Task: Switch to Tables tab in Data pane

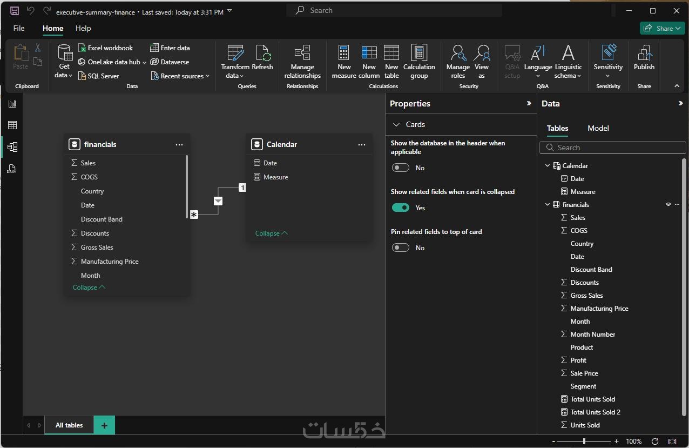Action: (x=557, y=128)
